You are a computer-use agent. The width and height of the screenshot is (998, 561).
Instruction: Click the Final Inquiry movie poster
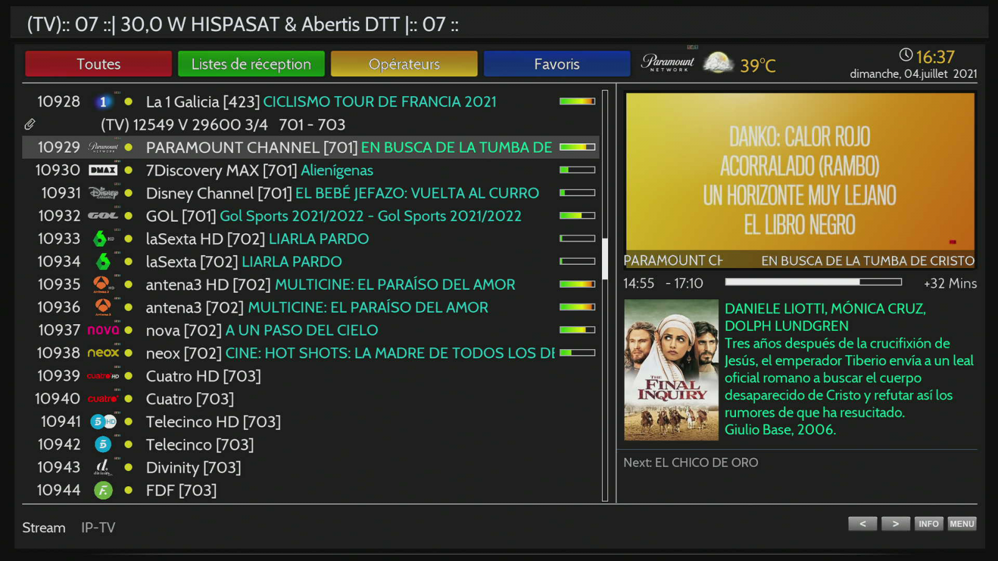pyautogui.click(x=671, y=370)
